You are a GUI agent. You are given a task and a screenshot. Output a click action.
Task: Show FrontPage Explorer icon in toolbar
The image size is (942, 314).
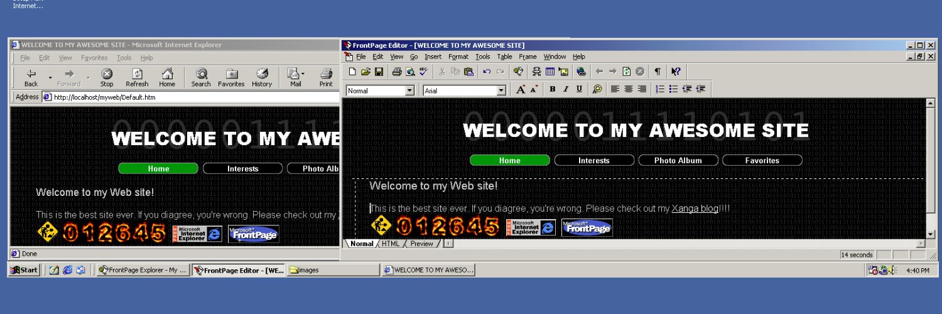pyautogui.click(x=518, y=72)
